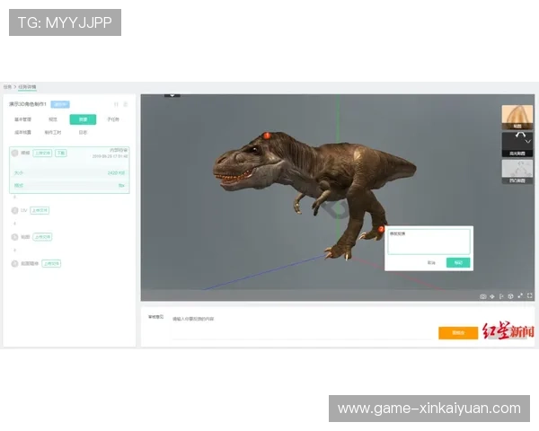Expand the arrow below the UV step
This screenshot has width=539, height=431.
coord(14,223)
